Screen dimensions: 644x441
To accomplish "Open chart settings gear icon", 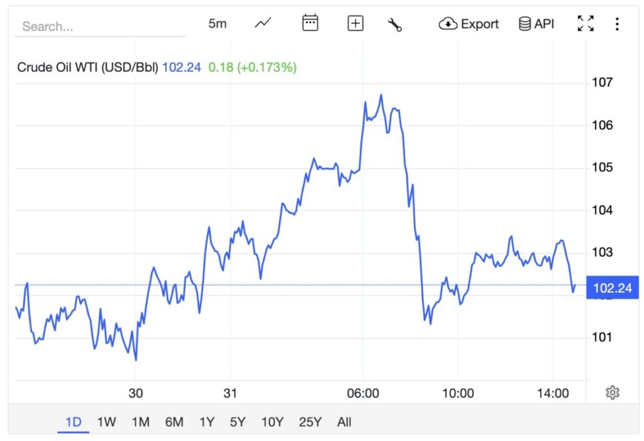I will point(613,393).
